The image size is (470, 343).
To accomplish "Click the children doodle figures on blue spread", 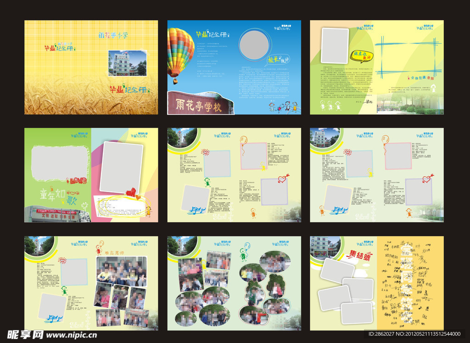I will click(283, 106).
